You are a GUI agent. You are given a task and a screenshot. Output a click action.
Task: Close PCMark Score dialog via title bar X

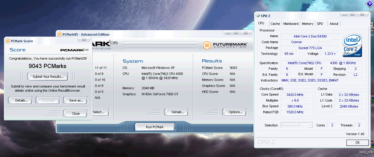[84, 39]
